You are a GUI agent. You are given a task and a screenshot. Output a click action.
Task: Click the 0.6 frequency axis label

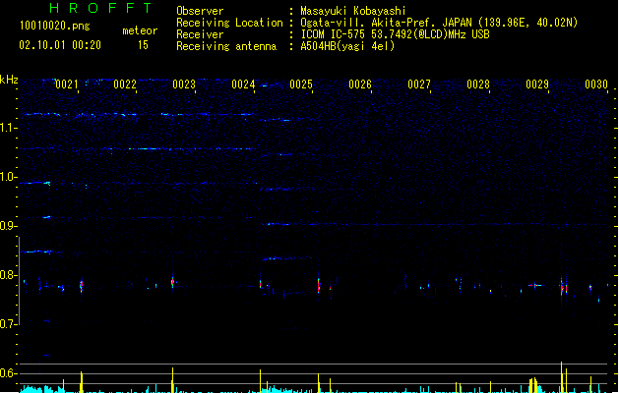tap(8, 373)
